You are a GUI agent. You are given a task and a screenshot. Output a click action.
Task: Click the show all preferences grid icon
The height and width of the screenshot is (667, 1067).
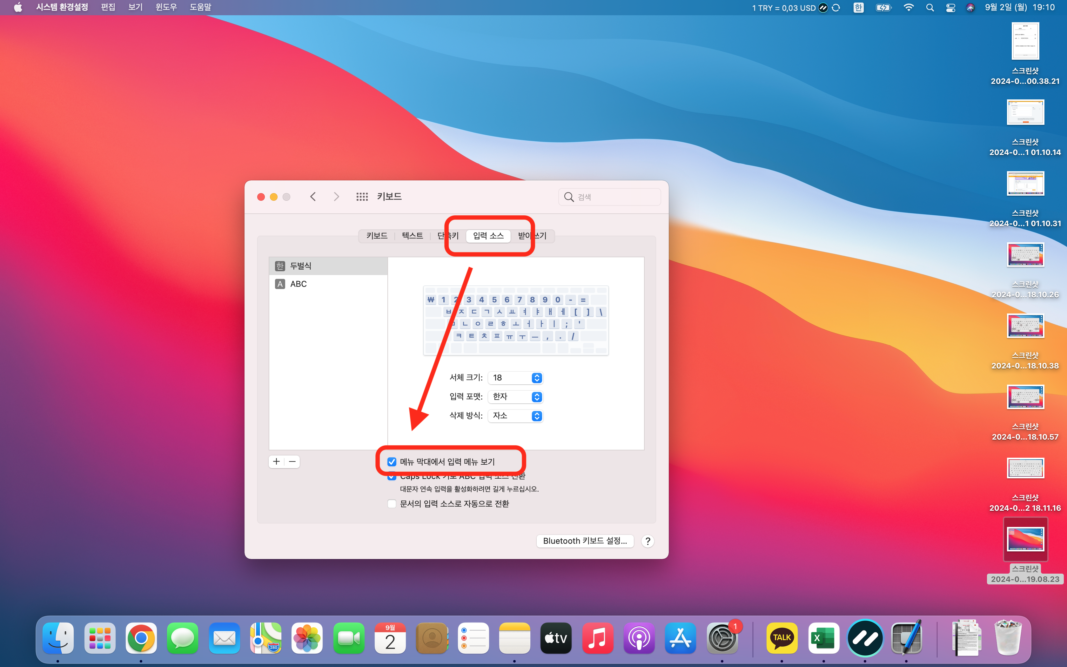coord(362,197)
